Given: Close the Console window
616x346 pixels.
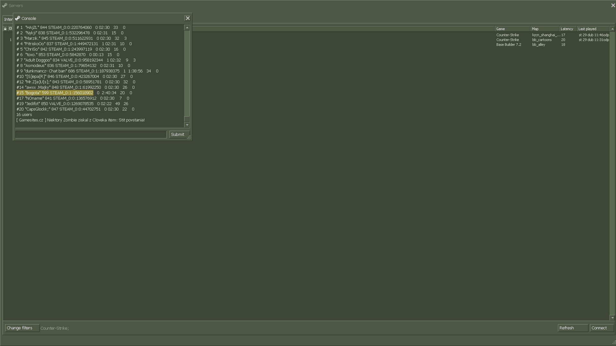Looking at the screenshot, I should 188,18.
